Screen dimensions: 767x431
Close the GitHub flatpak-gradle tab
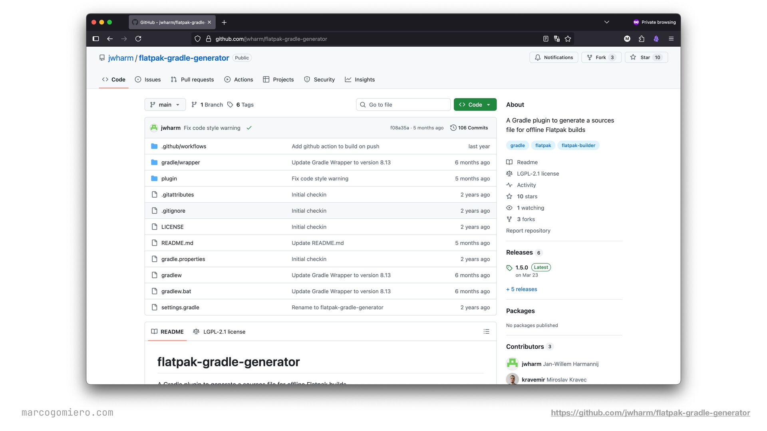click(x=209, y=22)
